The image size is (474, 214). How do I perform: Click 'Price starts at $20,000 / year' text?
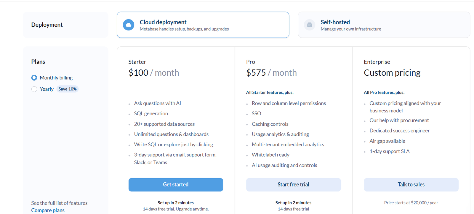coord(411,203)
